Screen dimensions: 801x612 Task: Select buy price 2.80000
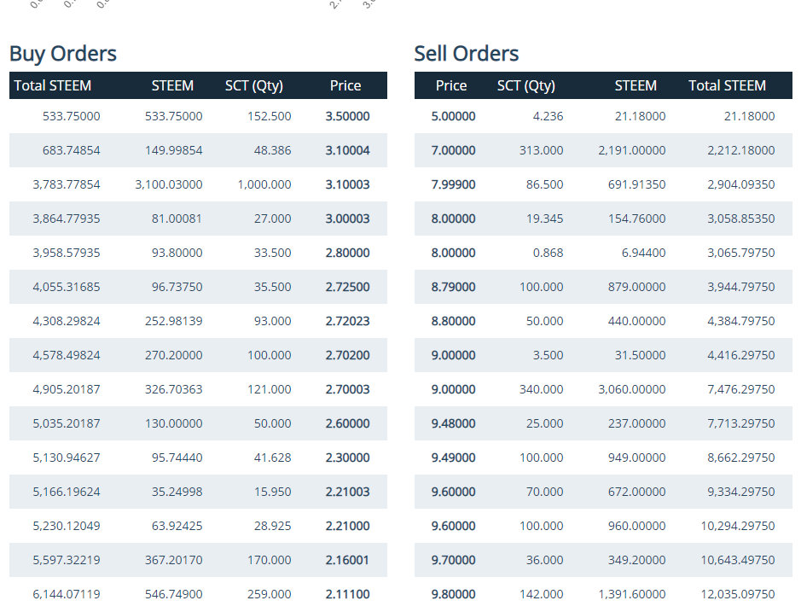(347, 253)
